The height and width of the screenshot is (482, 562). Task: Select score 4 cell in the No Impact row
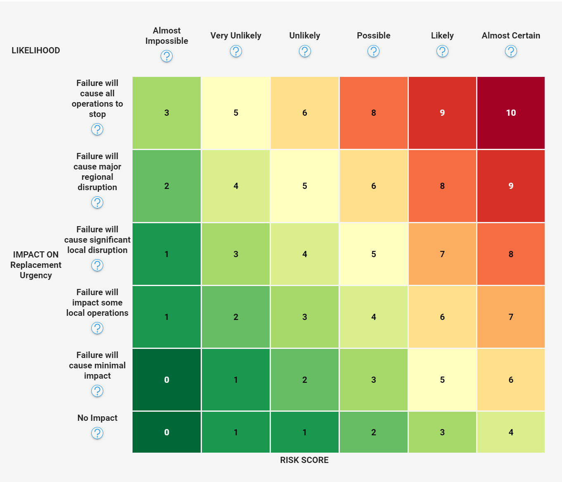click(x=511, y=432)
